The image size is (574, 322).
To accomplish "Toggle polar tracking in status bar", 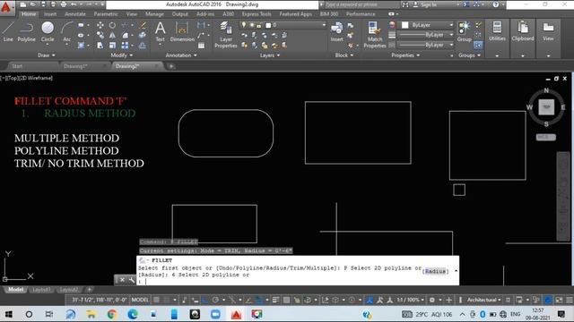I will pos(215,301).
